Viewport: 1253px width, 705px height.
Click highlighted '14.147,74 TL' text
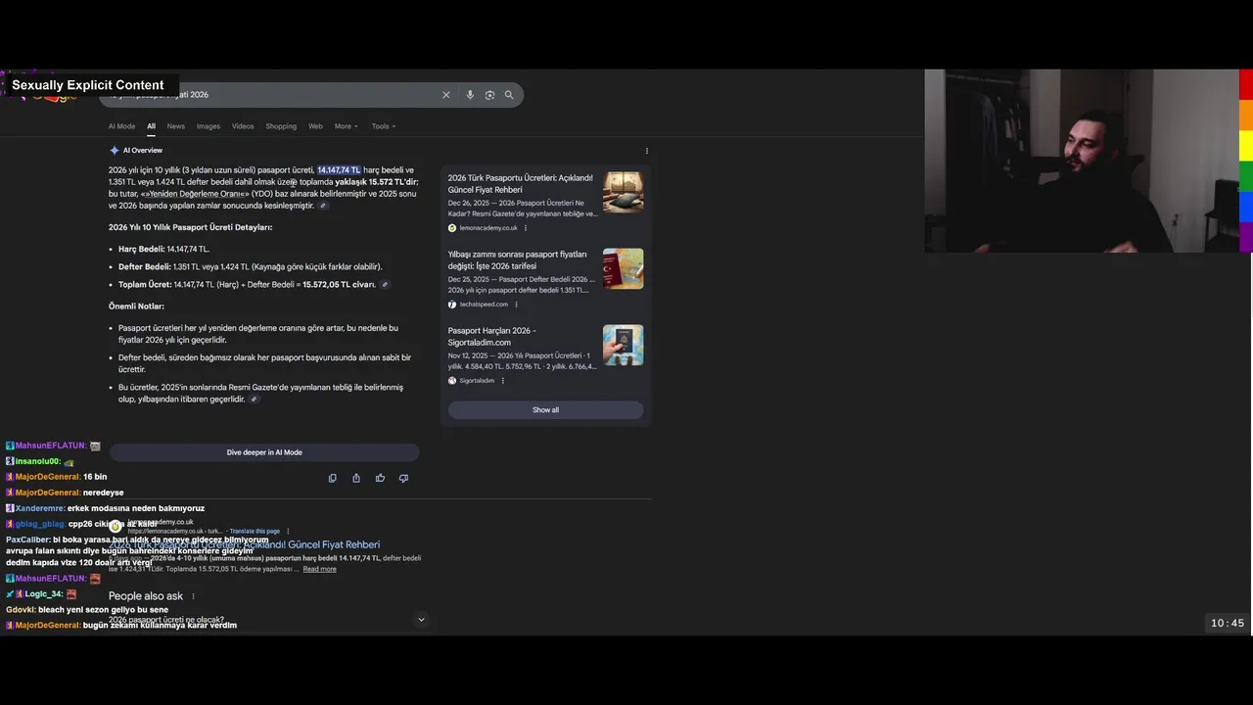point(339,170)
